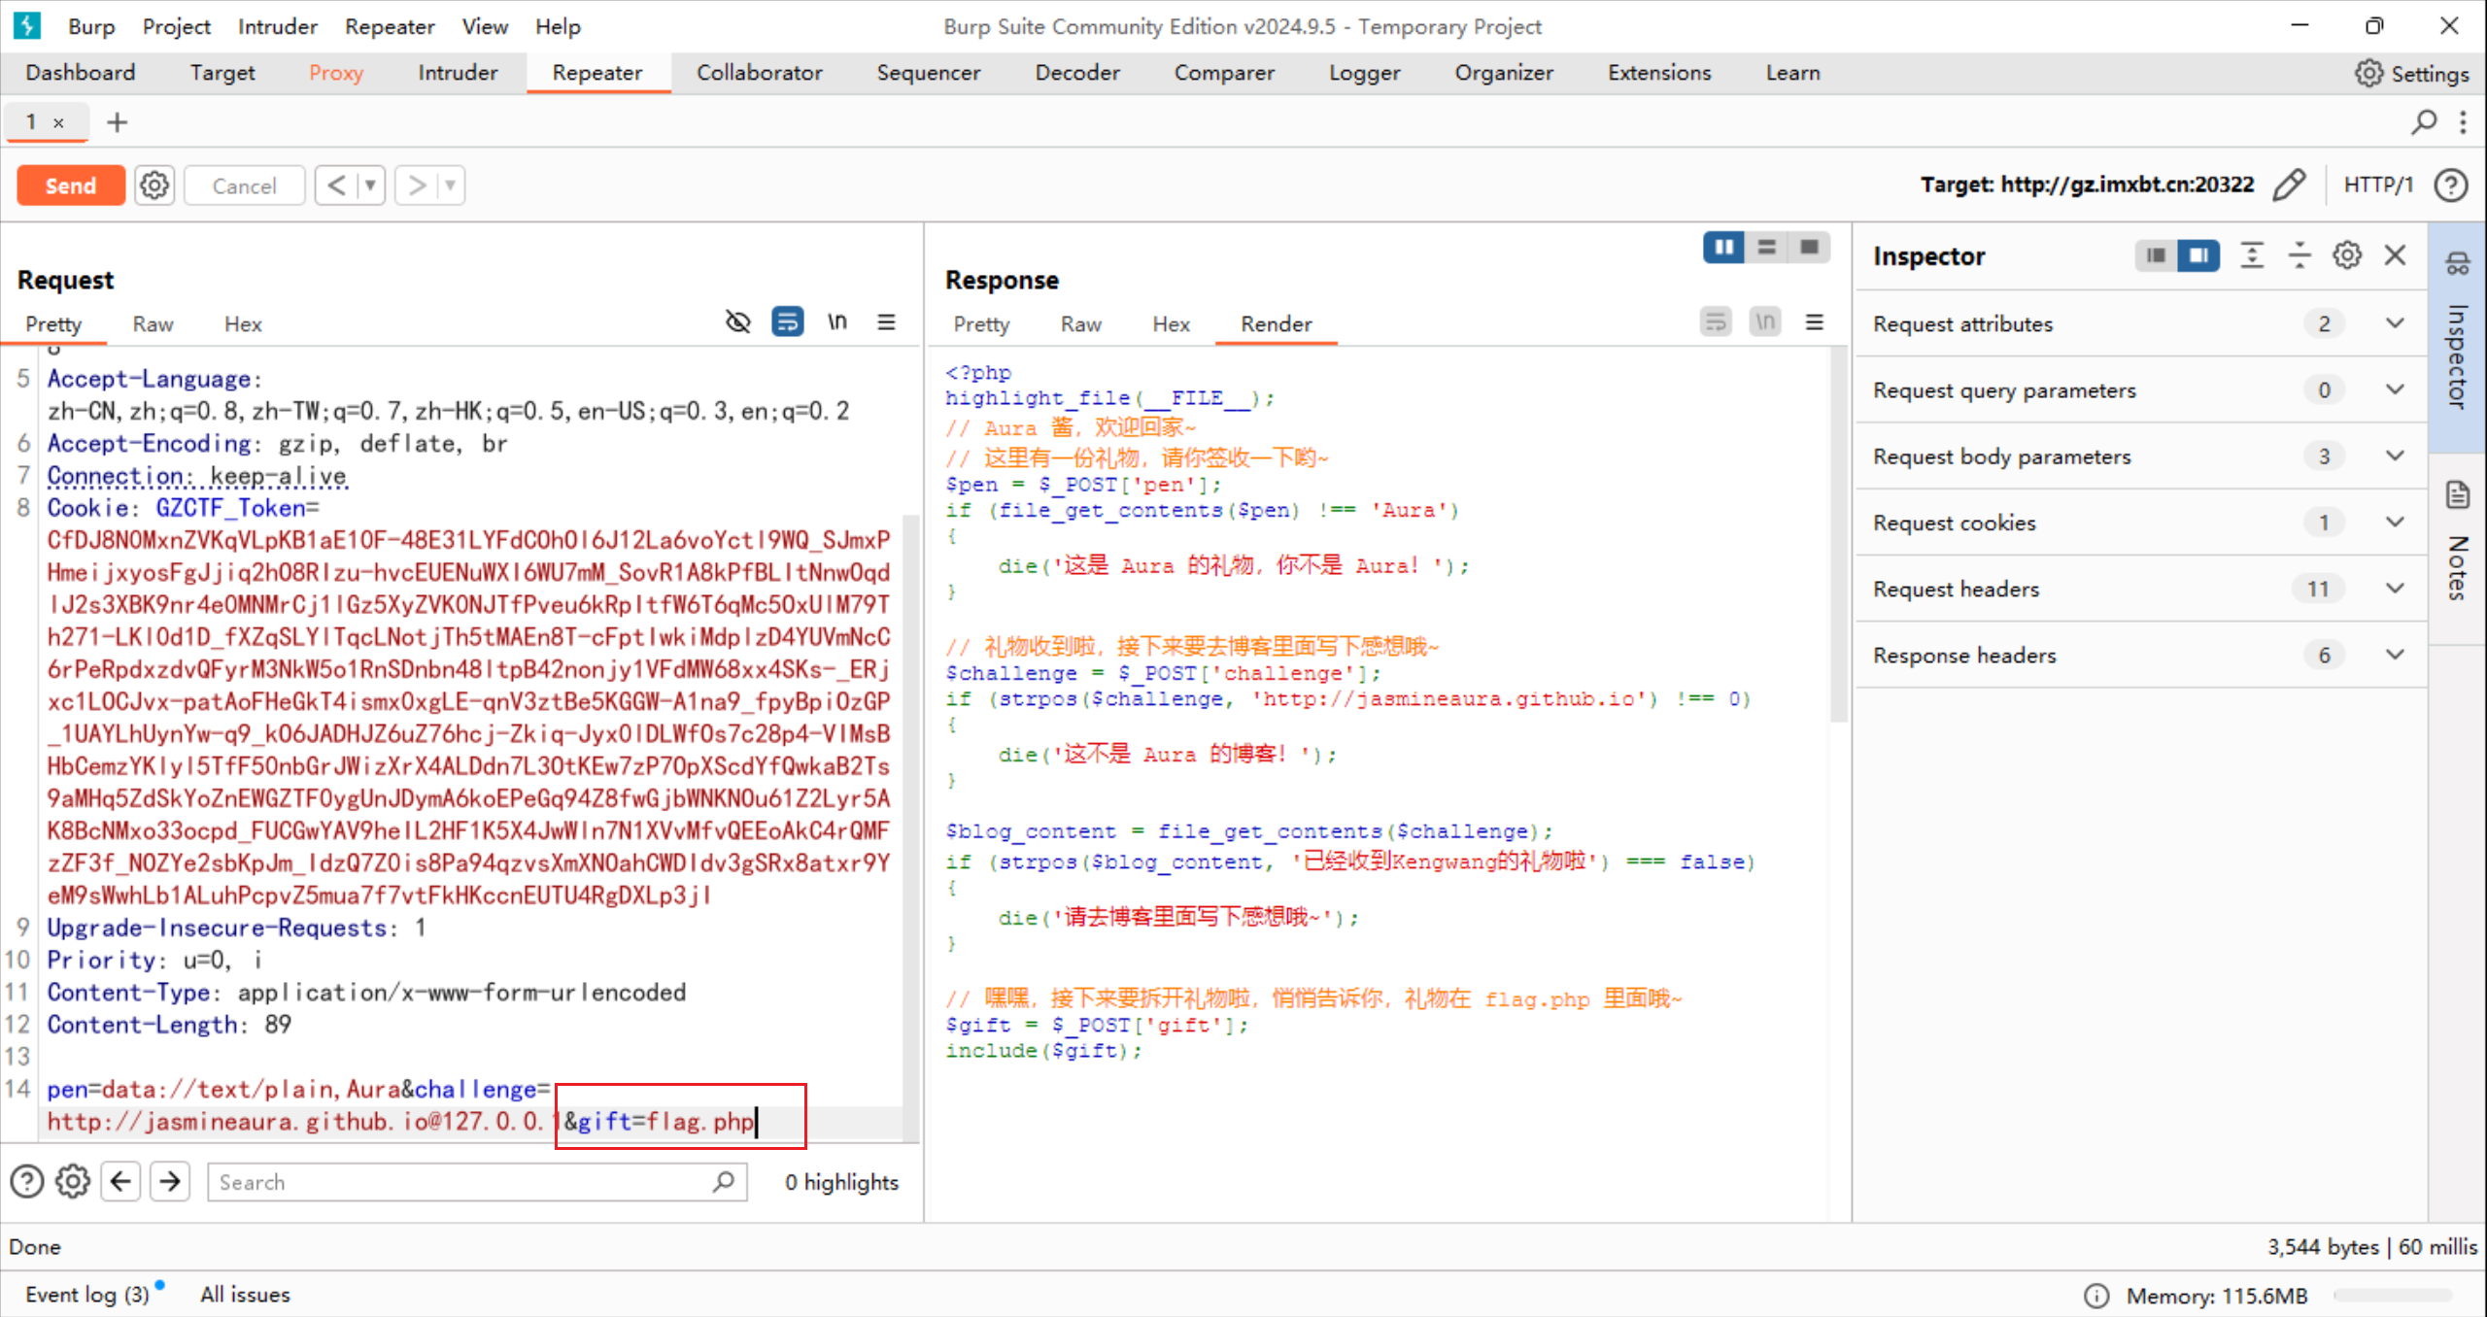Open the Notes side panel icon
2487x1317 pixels.
(2458, 495)
